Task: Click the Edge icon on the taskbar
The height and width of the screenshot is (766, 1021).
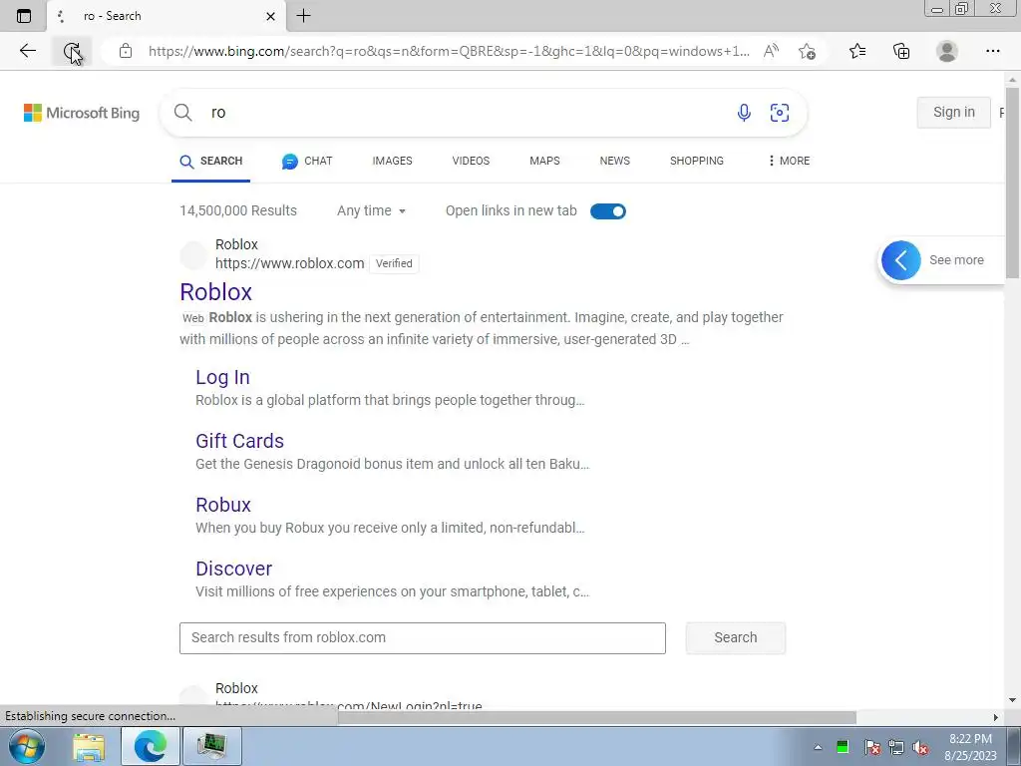Action: 151,746
